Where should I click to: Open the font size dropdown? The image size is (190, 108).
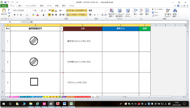[x=39, y=11]
